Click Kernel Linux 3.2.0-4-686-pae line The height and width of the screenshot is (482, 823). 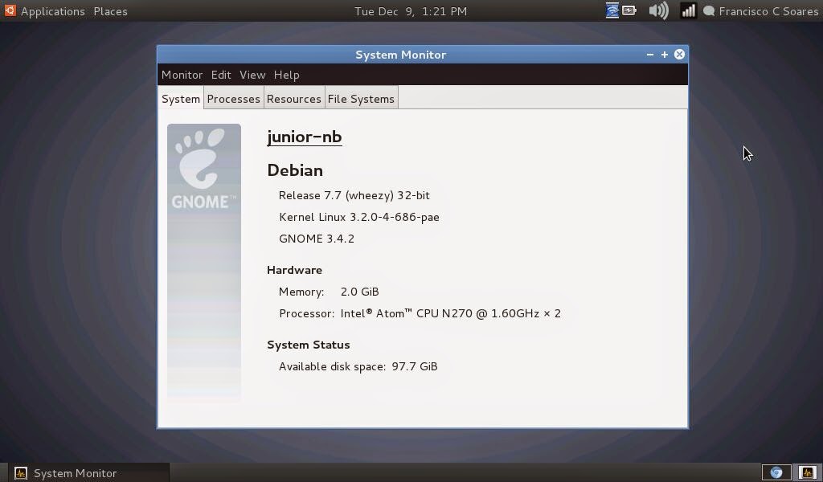[359, 217]
